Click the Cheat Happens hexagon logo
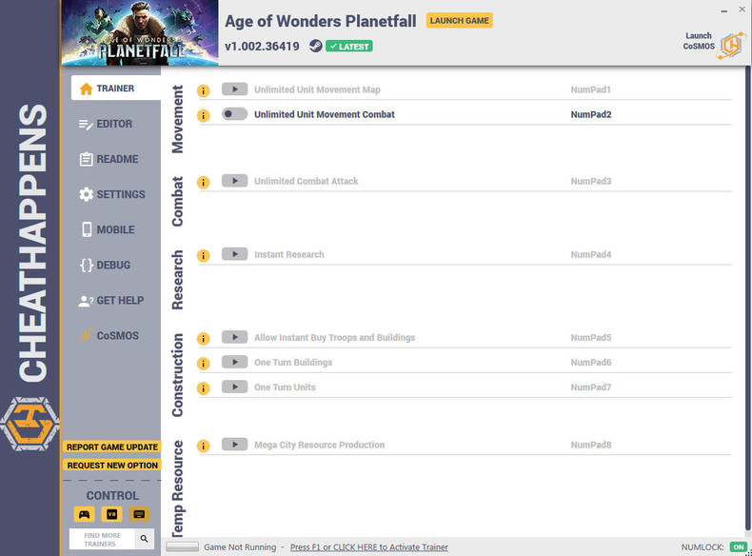This screenshot has height=556, width=752. click(x=30, y=424)
